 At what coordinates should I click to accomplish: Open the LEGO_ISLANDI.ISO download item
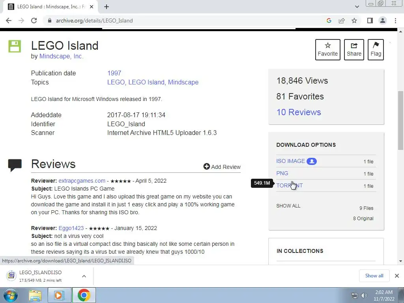coord(40,276)
